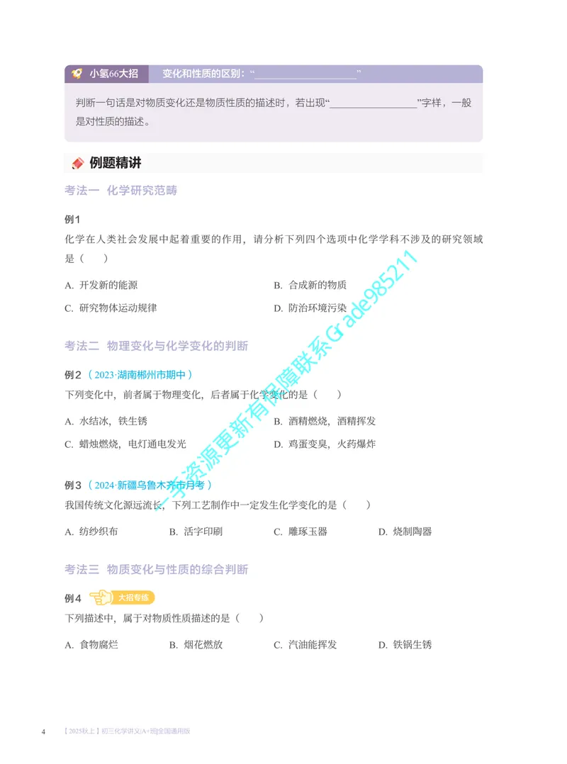Select option A. 开发新的能源
The width and height of the screenshot is (567, 764).
(101, 285)
